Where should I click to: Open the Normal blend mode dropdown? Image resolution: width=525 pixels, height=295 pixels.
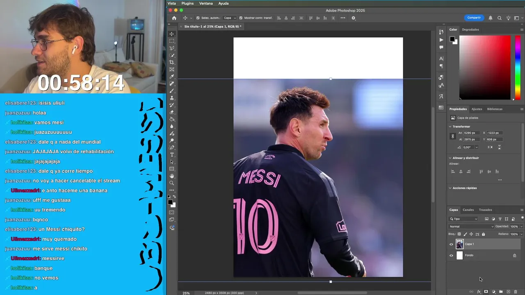point(471,227)
